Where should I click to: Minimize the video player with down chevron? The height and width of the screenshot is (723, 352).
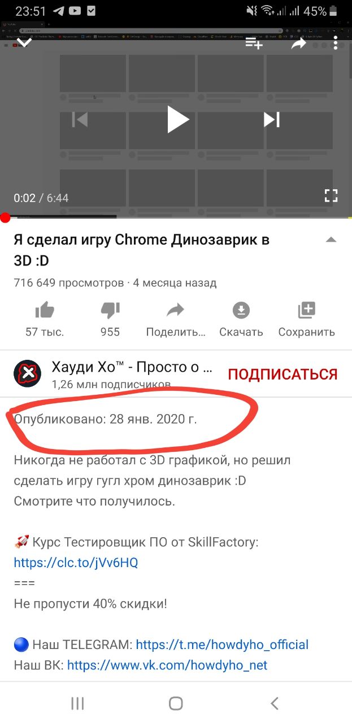point(24,43)
